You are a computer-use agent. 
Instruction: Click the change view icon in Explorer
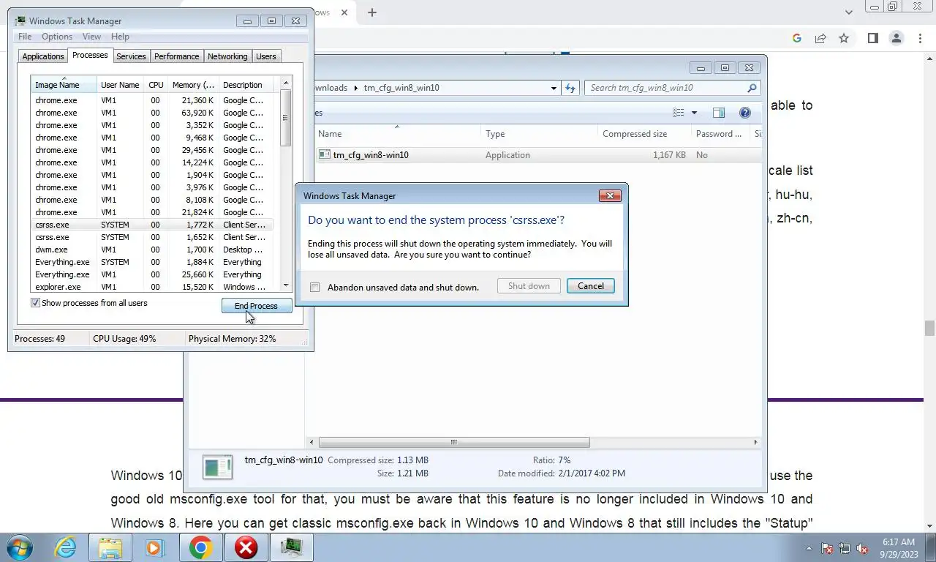point(679,113)
